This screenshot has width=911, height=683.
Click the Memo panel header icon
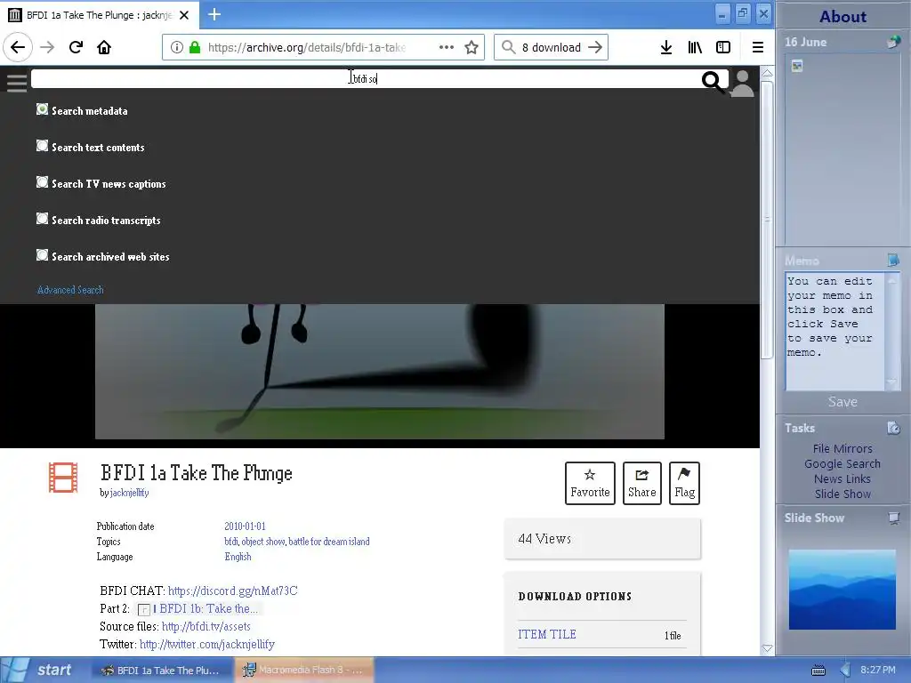point(893,260)
